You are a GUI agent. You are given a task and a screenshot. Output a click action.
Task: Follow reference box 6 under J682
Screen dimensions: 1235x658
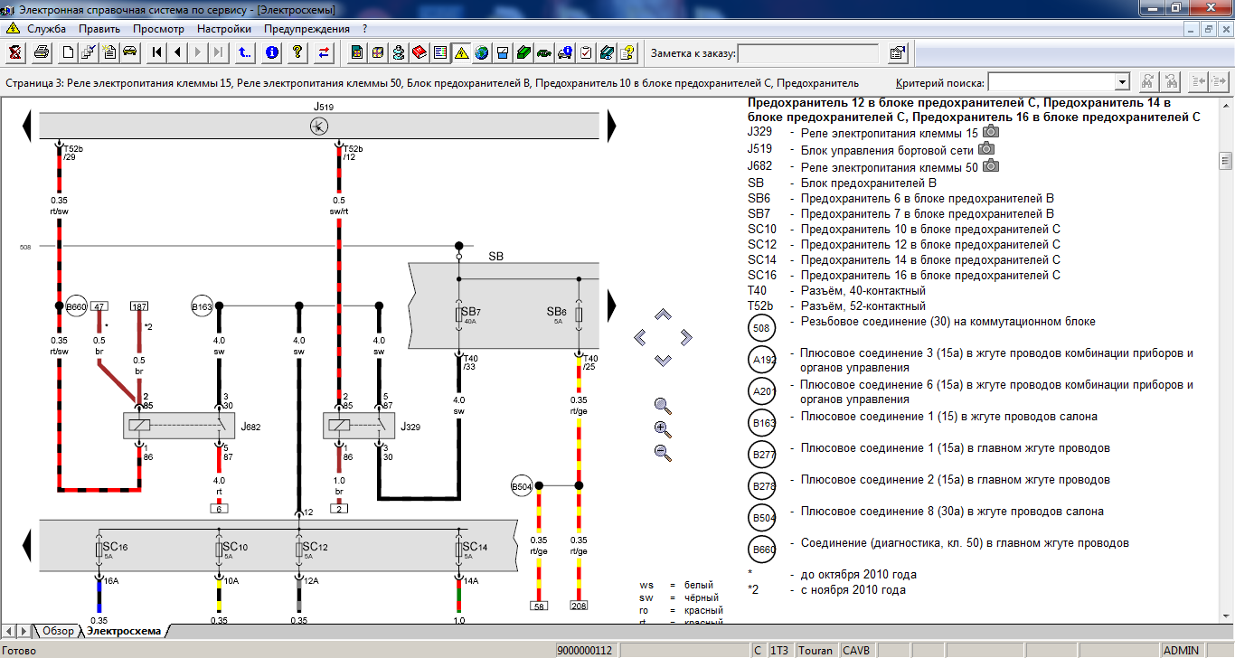tap(219, 509)
